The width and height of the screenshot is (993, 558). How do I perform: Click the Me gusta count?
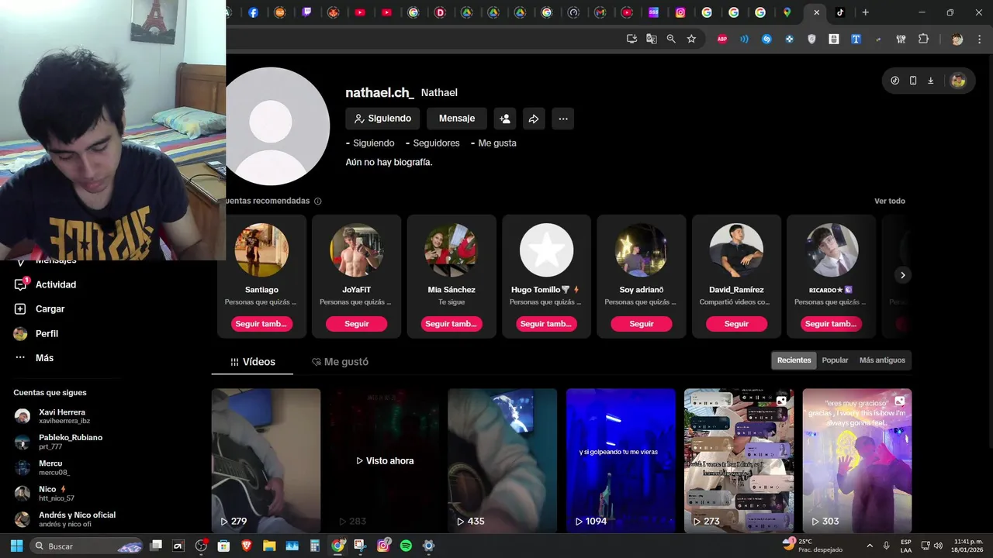[493, 143]
